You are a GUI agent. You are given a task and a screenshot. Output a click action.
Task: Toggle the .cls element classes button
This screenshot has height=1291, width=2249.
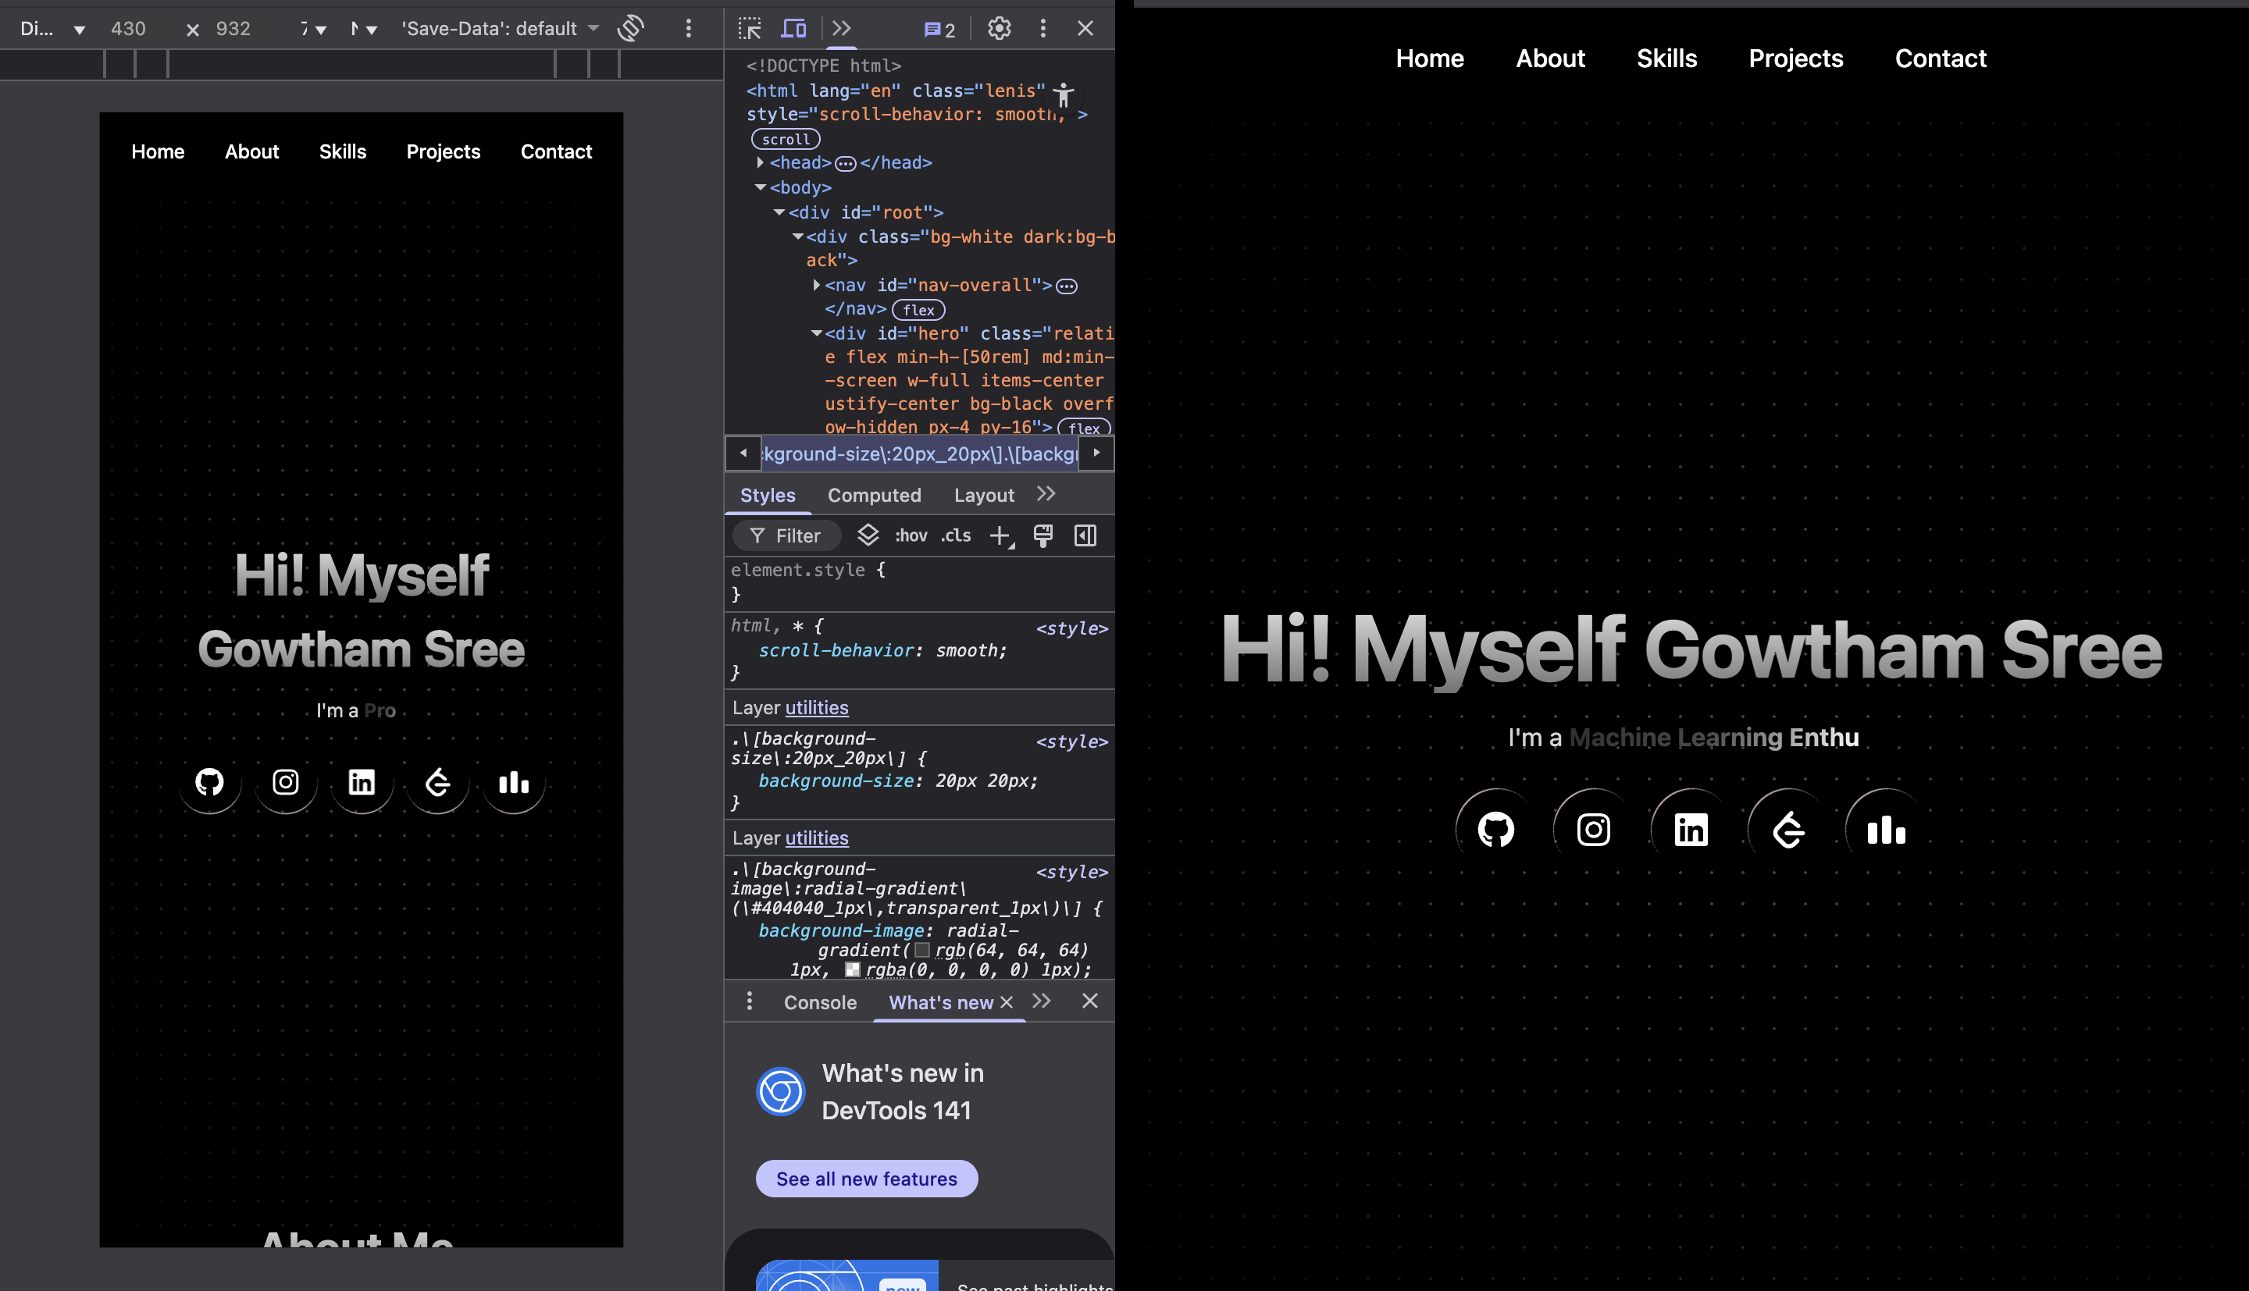pyautogui.click(x=956, y=535)
